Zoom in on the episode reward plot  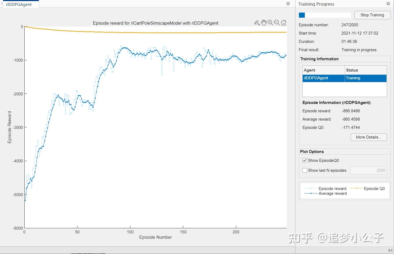click(x=271, y=23)
